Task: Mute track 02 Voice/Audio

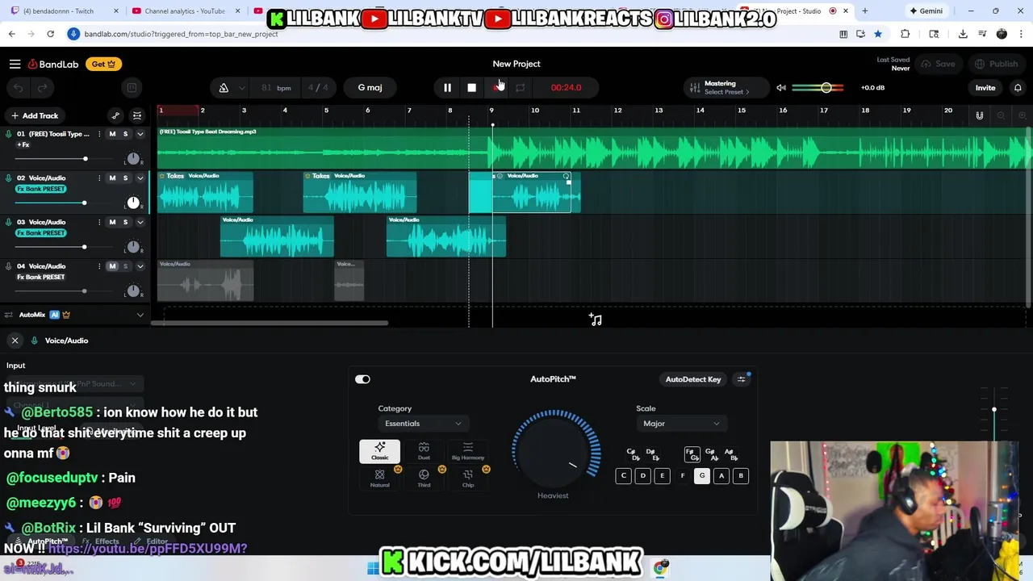Action: tap(112, 178)
